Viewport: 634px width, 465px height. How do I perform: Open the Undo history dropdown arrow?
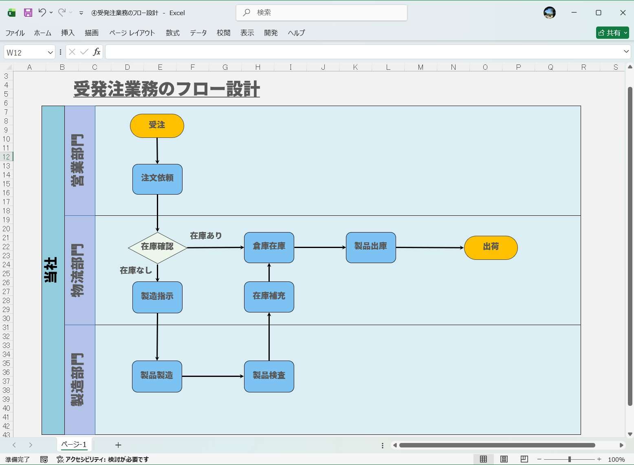pos(51,13)
